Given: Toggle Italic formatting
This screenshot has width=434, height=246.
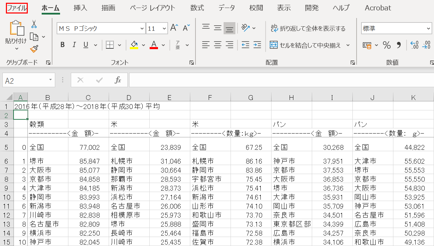Looking at the screenshot, I should click(x=74, y=45).
